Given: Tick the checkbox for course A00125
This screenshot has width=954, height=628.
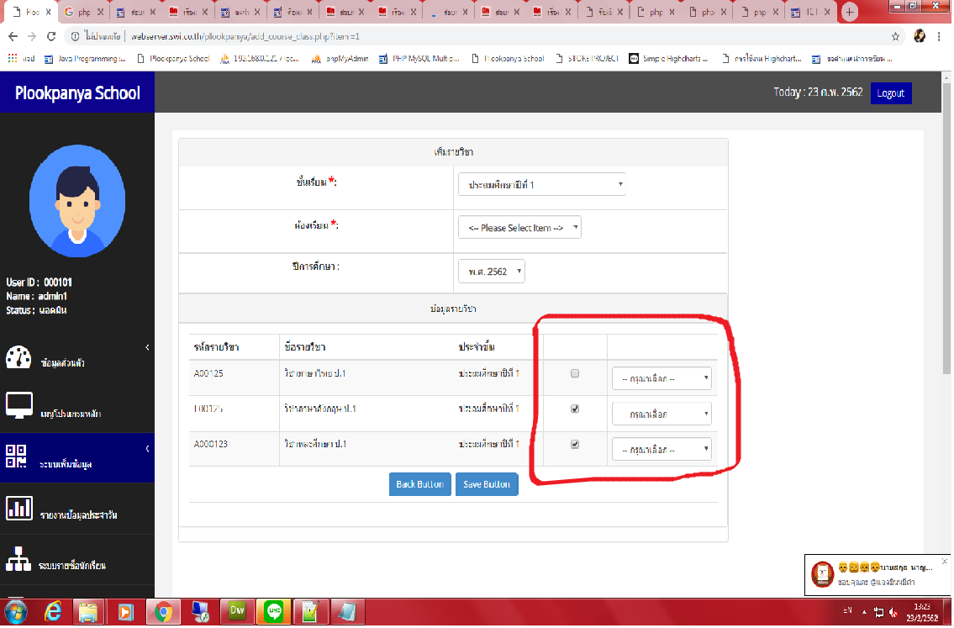Looking at the screenshot, I should (x=574, y=373).
